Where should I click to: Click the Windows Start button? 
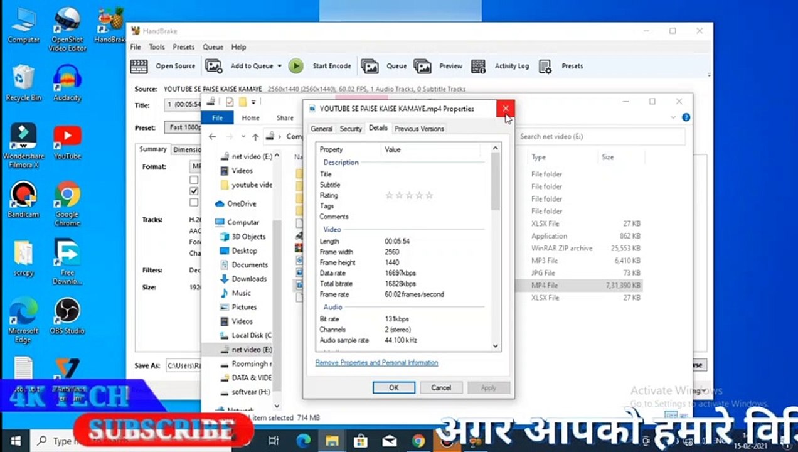(x=16, y=441)
